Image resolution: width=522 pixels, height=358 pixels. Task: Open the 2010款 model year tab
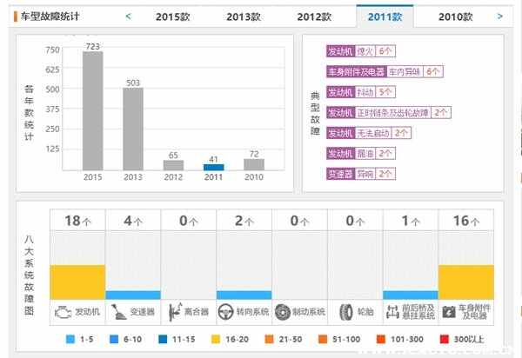tap(455, 17)
